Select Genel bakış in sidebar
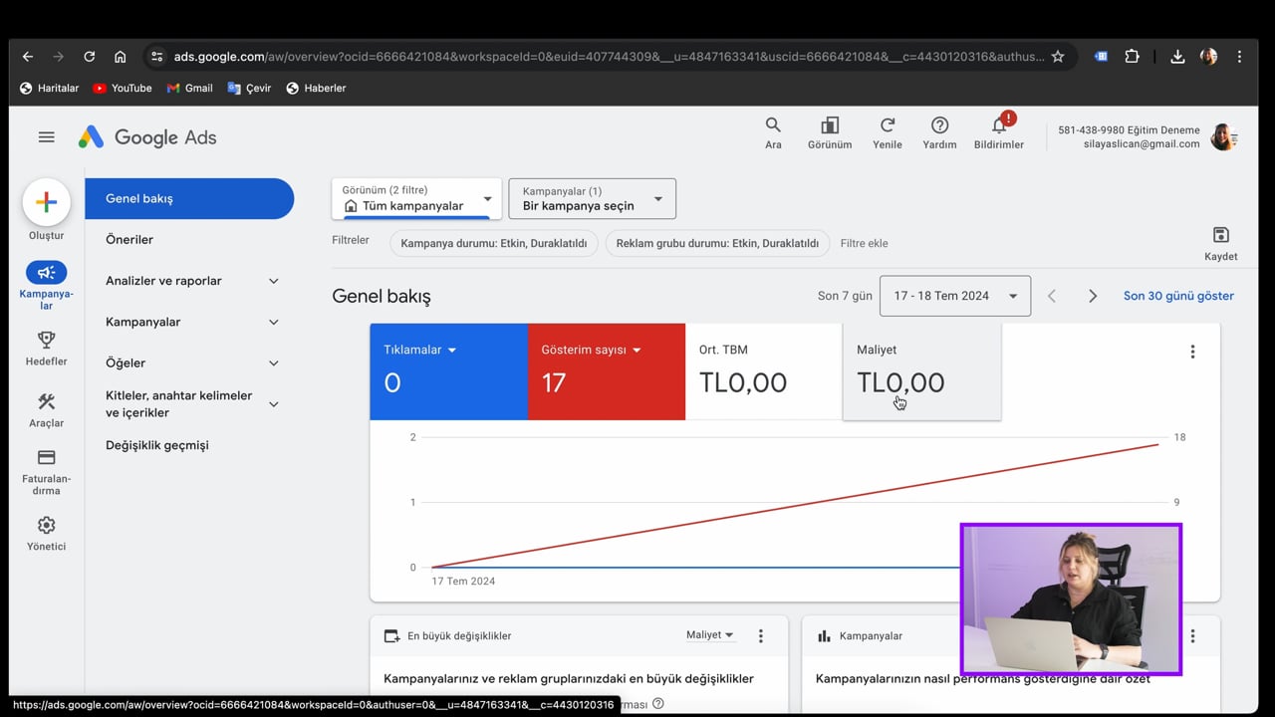 tap(189, 198)
